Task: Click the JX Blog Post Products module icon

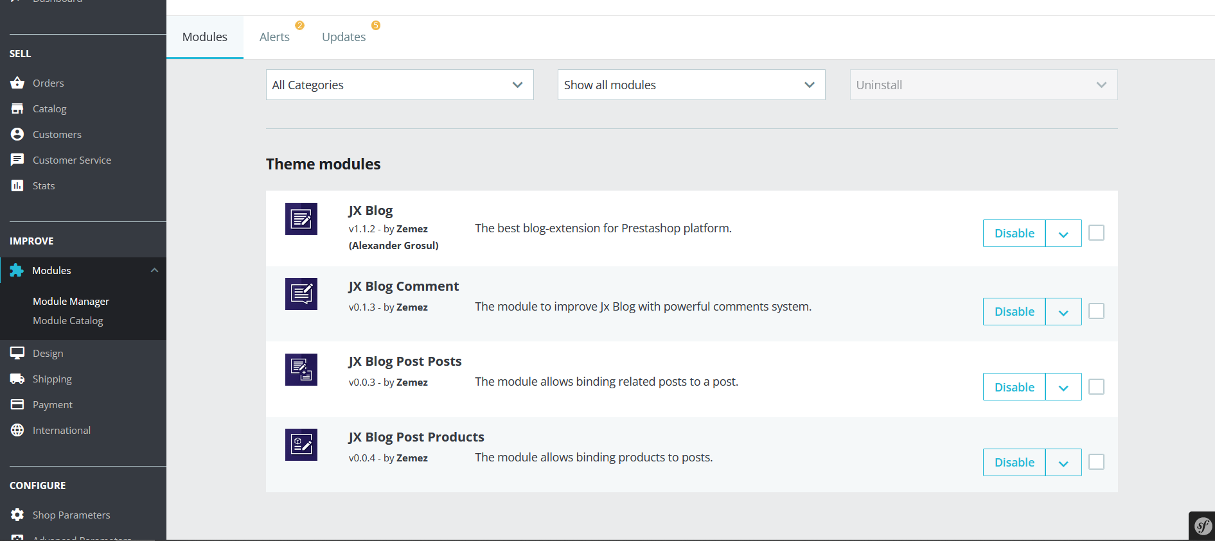Action: [x=301, y=444]
